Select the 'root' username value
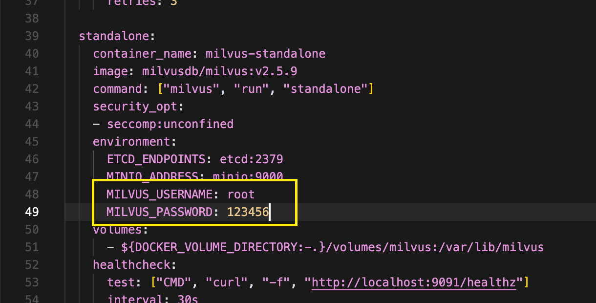 pyautogui.click(x=241, y=194)
